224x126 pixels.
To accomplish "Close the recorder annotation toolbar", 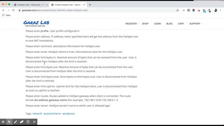I will [x=34, y=122].
